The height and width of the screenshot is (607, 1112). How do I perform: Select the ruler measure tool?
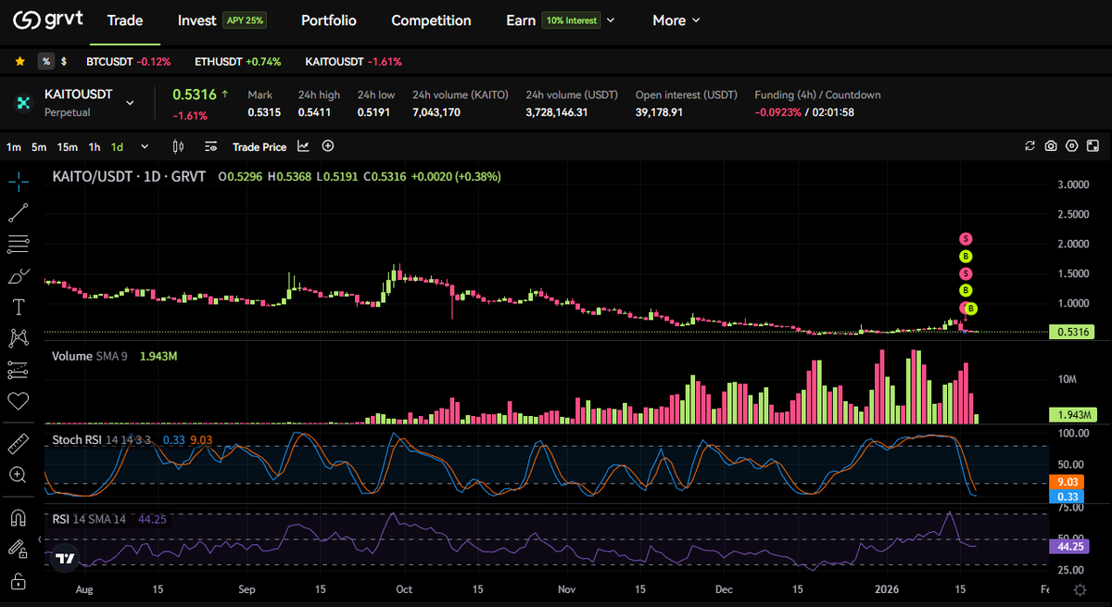coord(19,444)
